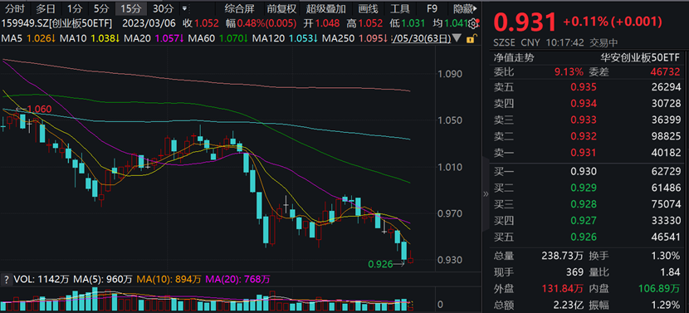Select the 5分 period tab

[x=101, y=8]
